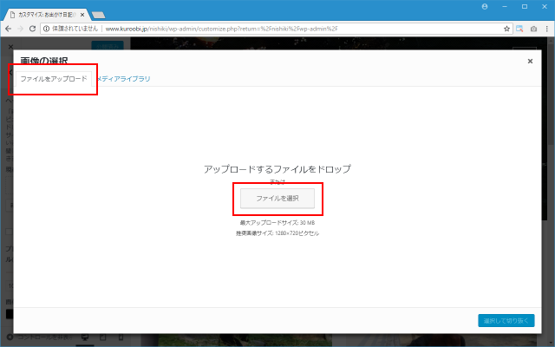Screen dimensions: 555x347
Task: Click the browser forward arrow
Action: pyautogui.click(x=20, y=29)
